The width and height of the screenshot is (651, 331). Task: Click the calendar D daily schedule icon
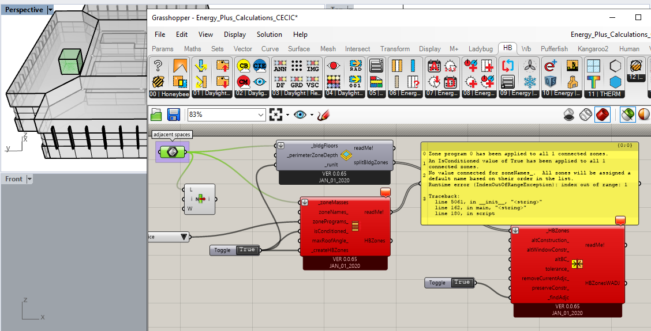point(451,82)
